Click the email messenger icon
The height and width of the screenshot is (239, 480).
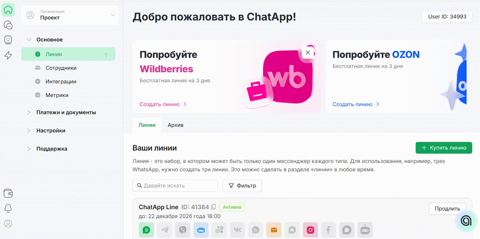pos(274,230)
